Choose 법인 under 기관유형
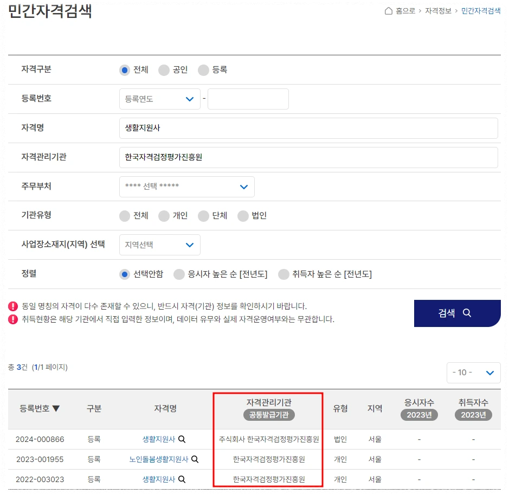 click(243, 215)
